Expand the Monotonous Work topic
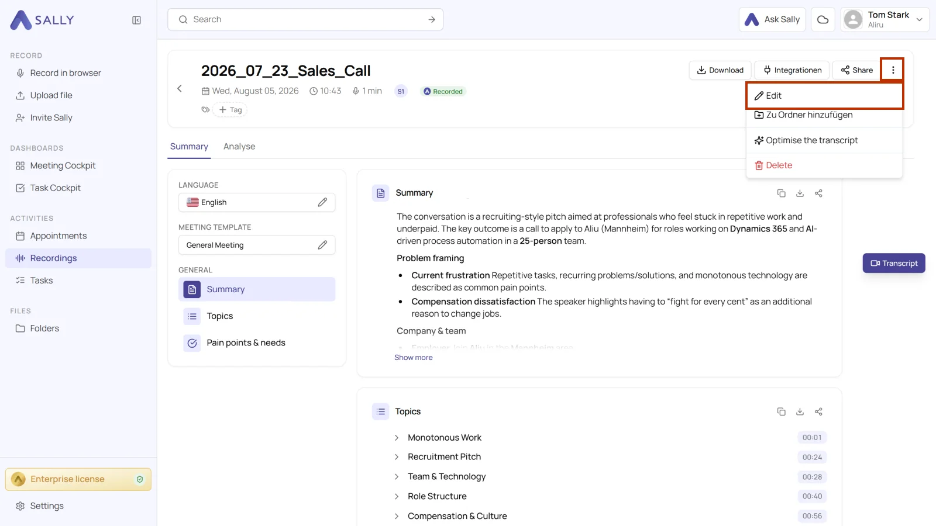This screenshot has height=526, width=936. click(397, 438)
